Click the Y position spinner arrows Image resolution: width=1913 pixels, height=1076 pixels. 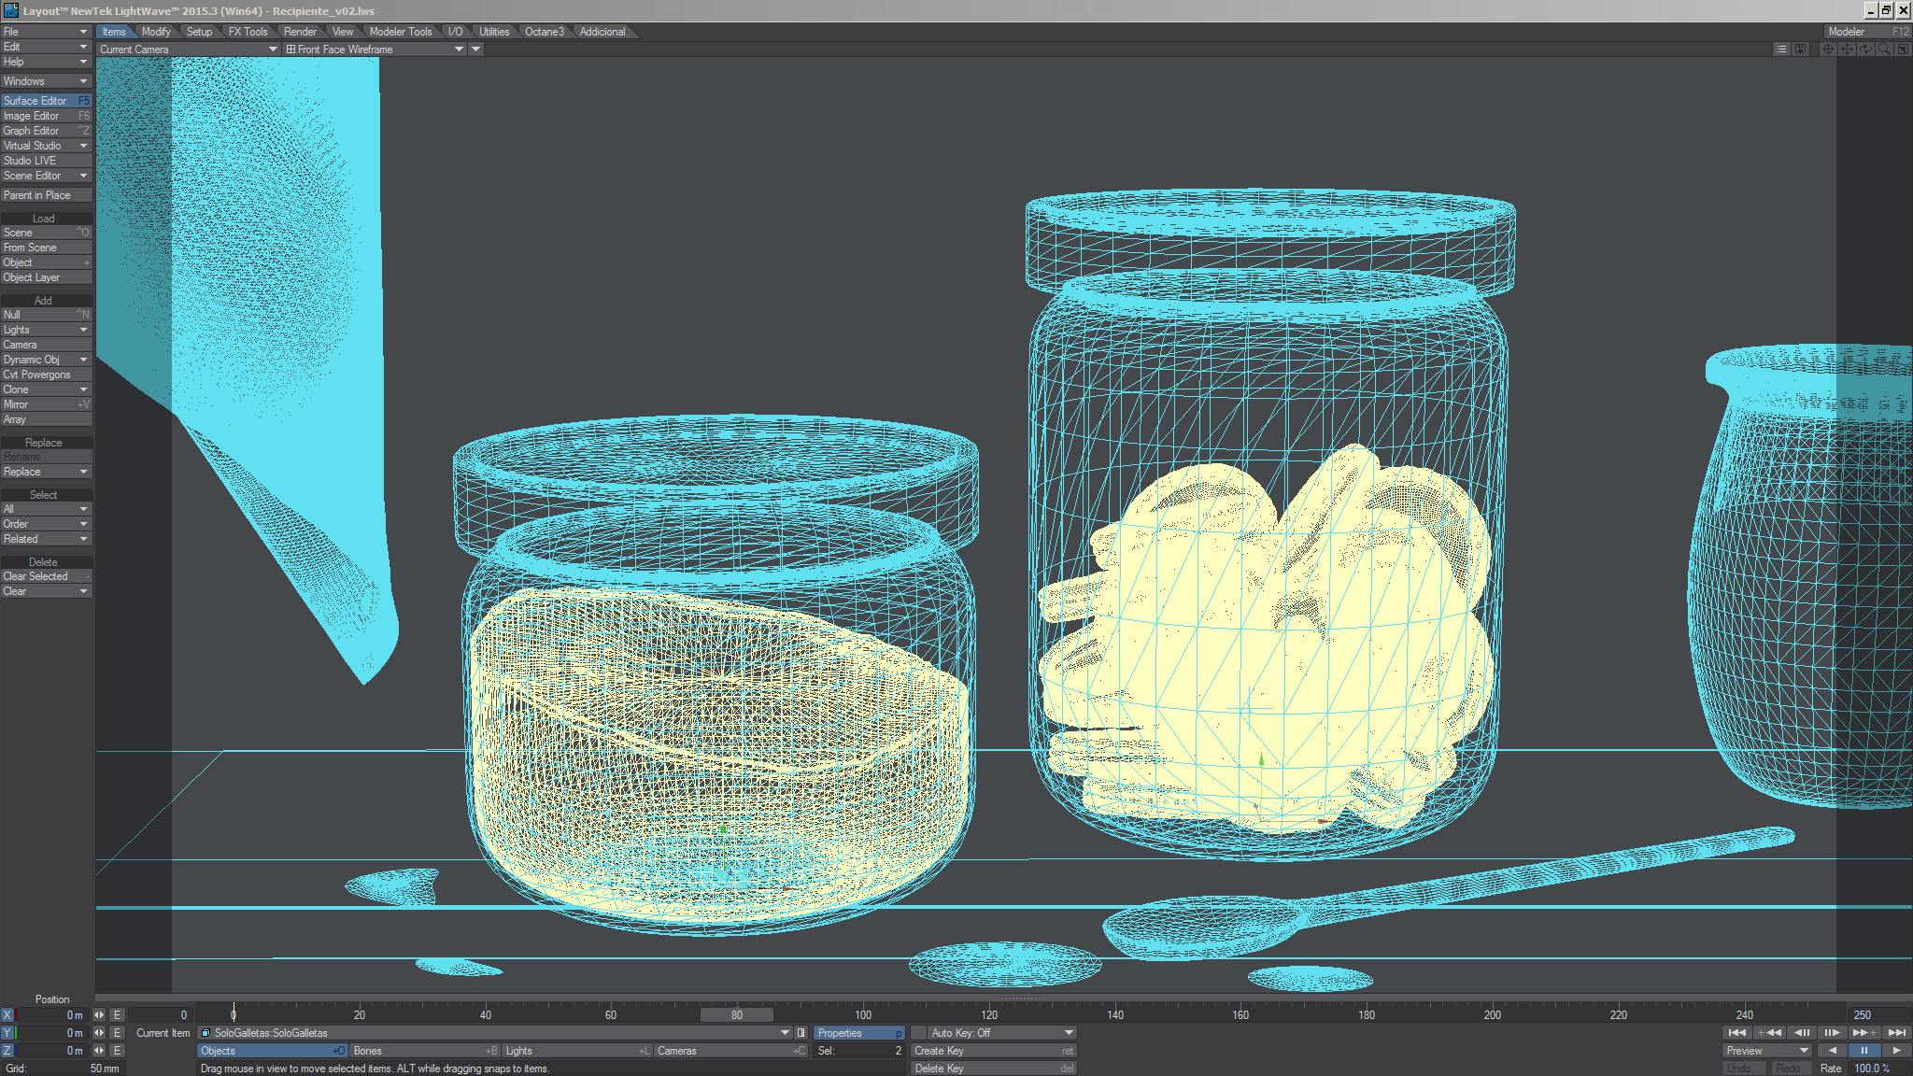pyautogui.click(x=99, y=1033)
